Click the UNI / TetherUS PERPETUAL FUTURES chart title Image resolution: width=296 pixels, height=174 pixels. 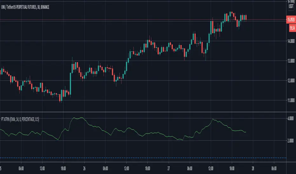click(25, 7)
